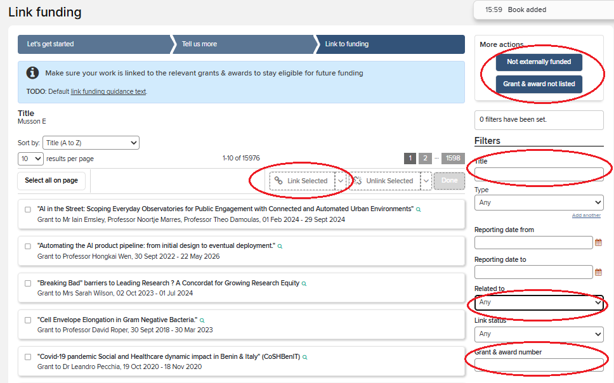Open results per page dropdown

30,159
